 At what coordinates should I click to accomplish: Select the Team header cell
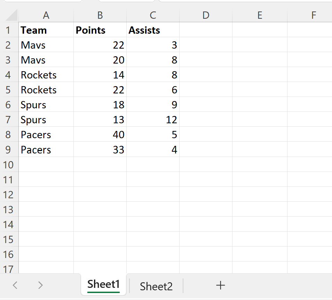click(x=46, y=30)
